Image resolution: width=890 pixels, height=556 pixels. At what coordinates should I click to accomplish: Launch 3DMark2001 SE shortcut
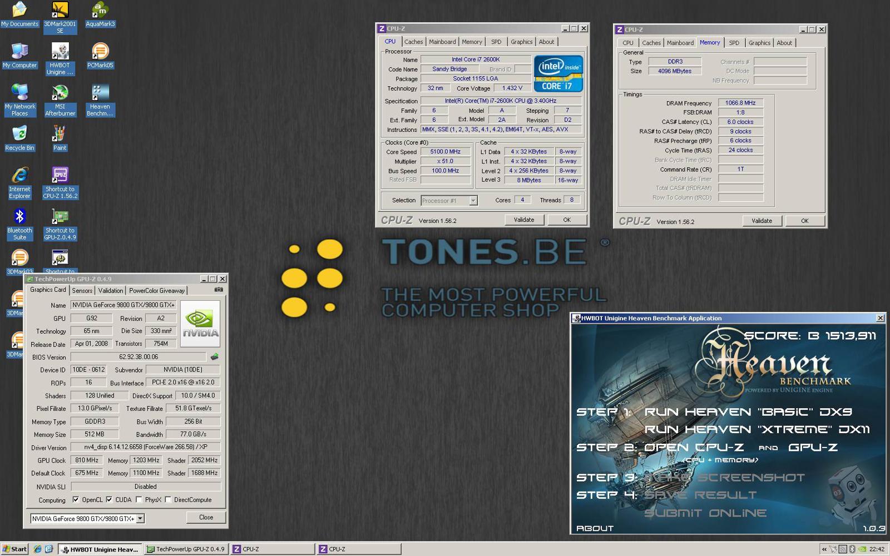tap(60, 17)
